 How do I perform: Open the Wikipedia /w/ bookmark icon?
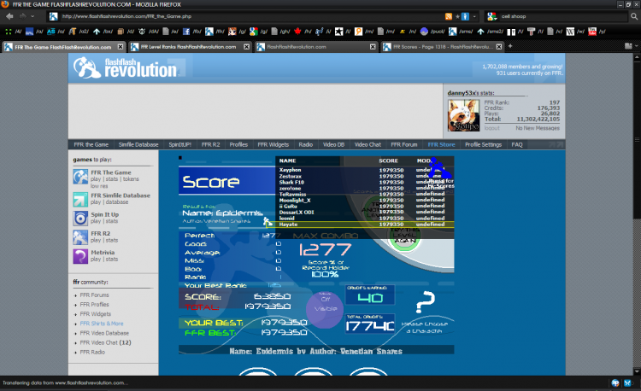[x=570, y=32]
